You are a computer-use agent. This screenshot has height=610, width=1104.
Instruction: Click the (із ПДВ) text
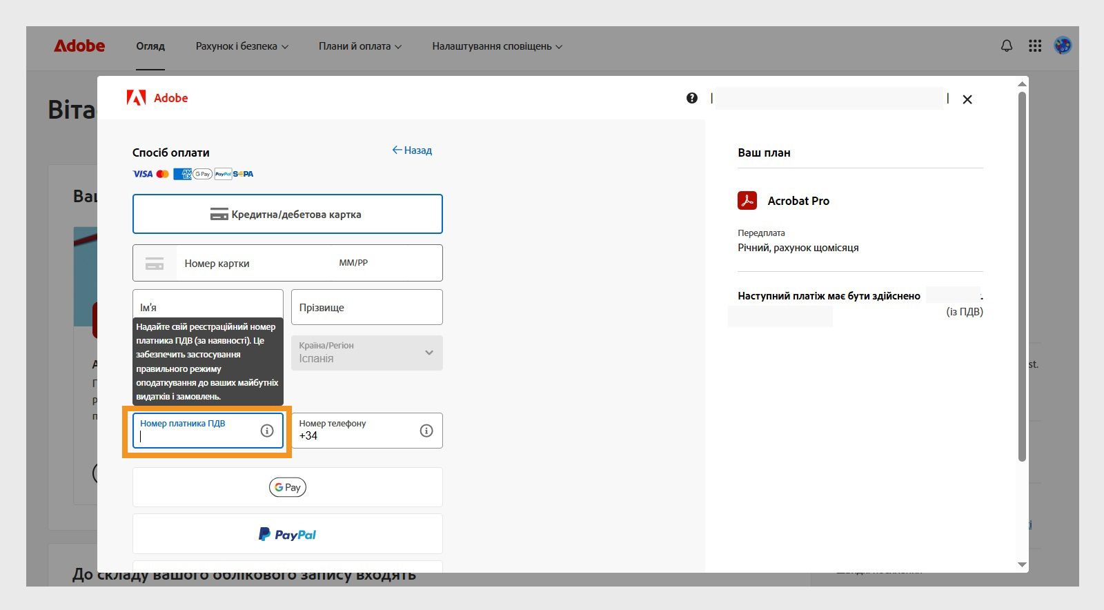point(965,312)
